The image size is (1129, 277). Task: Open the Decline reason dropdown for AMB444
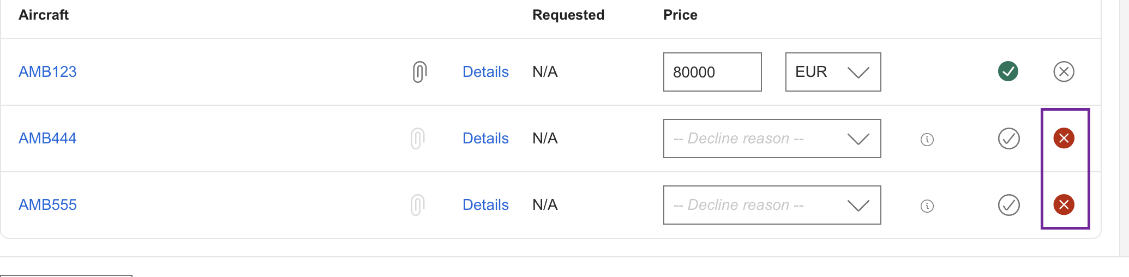pos(772,138)
